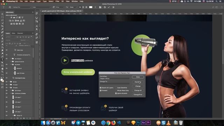Screen dimensions: 224x126
Task: Open the File menu
Action: (21, 1)
